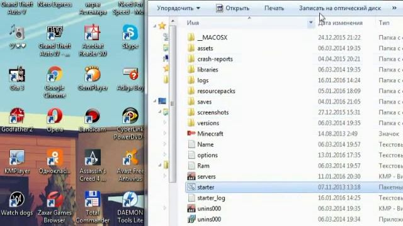The height and width of the screenshot is (226, 403).
Task: Select the last unins000 application file
Action: click(x=204, y=219)
